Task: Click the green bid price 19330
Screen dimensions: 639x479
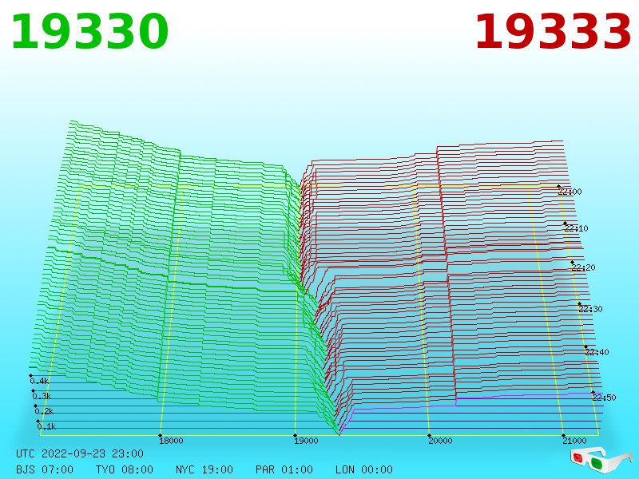Action: (x=89, y=32)
